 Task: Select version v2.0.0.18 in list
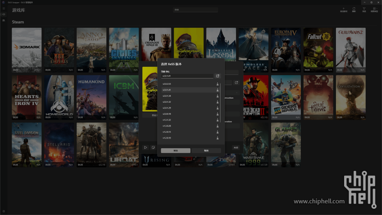pos(190,114)
